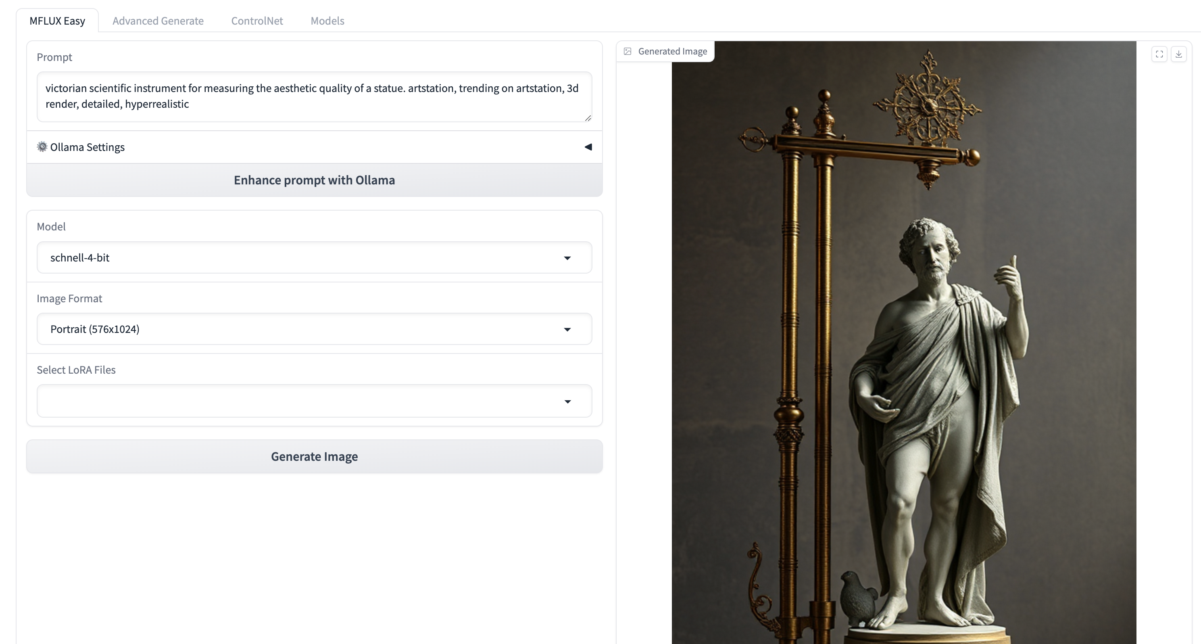
Task: Open the Select LoRA Files dropdown arrow
Action: [x=567, y=401]
